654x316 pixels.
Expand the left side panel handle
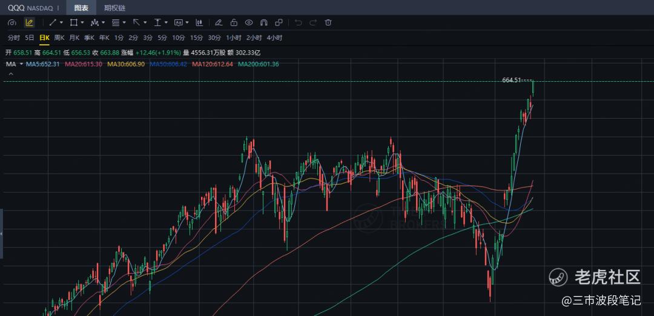1,234
